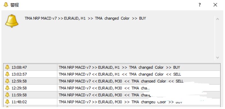Click the bell icon beside 12:59:58

(7, 81)
